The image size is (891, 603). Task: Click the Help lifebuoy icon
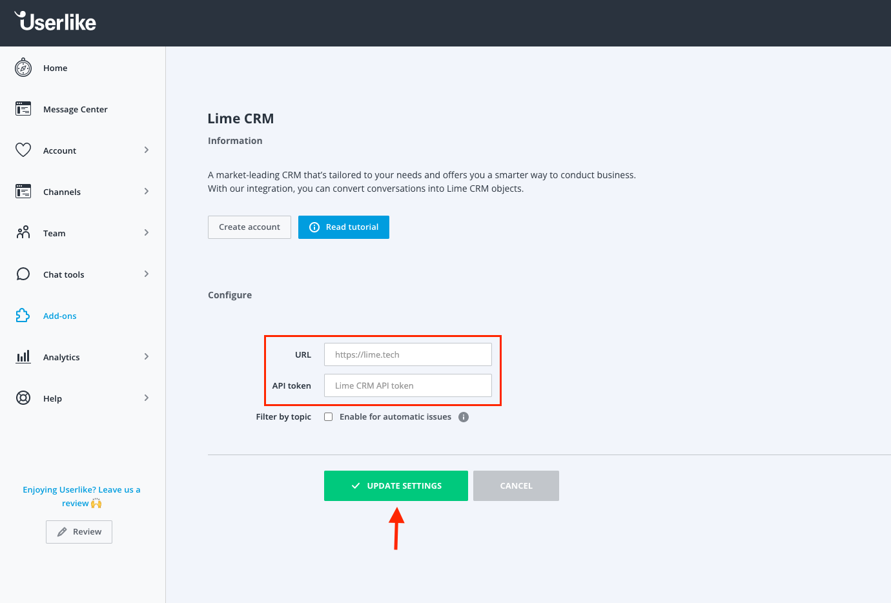pos(23,398)
